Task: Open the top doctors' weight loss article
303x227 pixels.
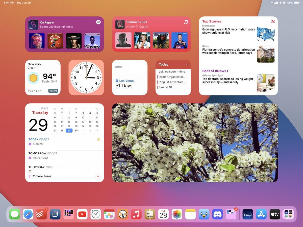Action: [x=227, y=80]
